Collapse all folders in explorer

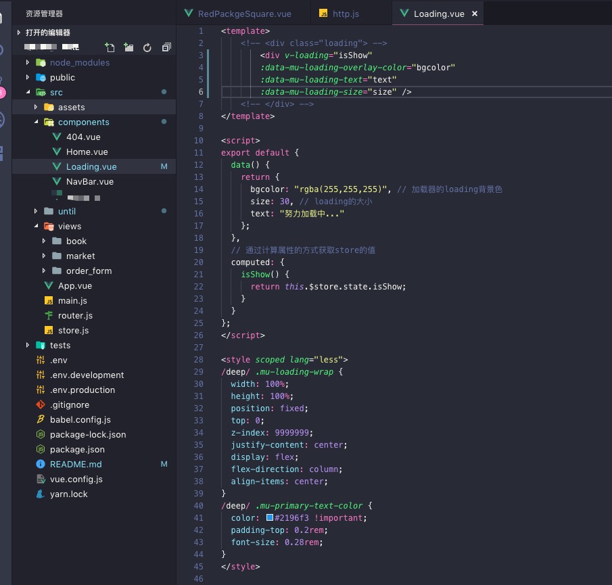166,47
